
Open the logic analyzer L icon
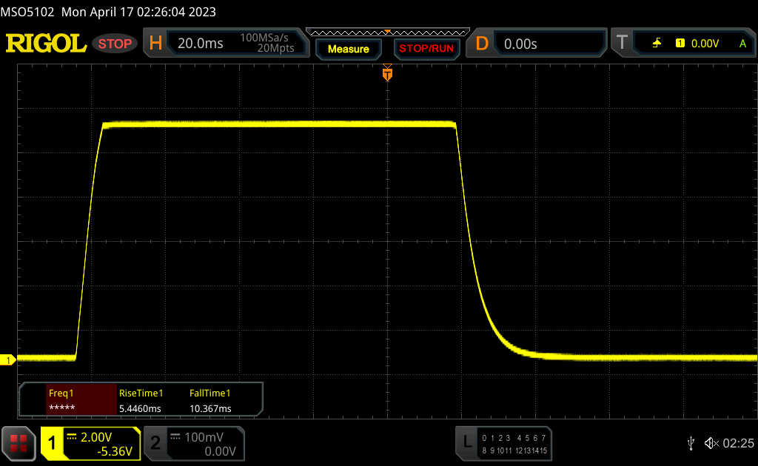coord(467,443)
